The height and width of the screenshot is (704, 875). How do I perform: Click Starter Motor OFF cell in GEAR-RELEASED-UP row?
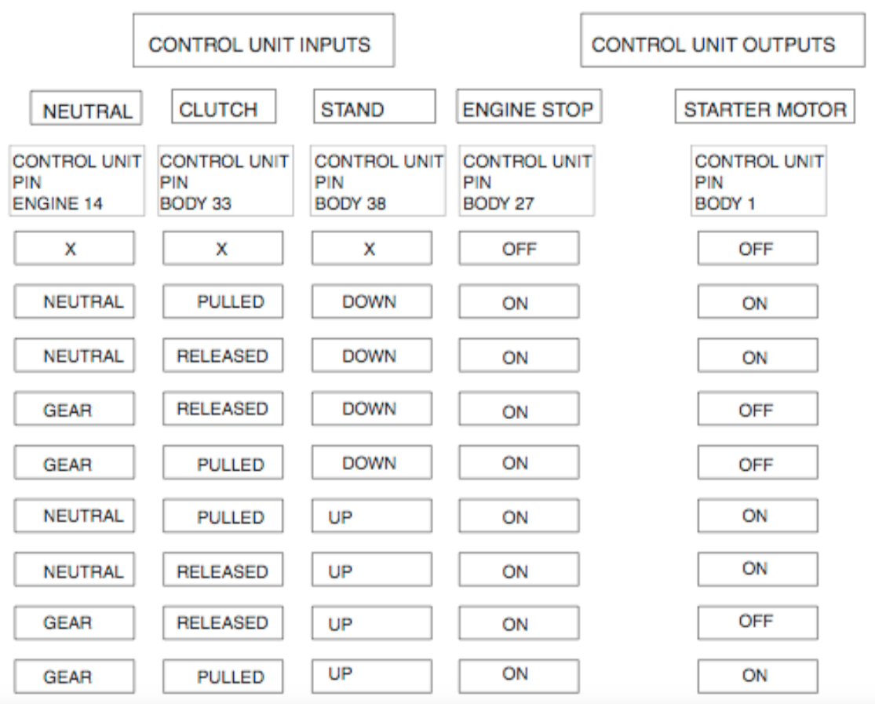click(x=757, y=622)
